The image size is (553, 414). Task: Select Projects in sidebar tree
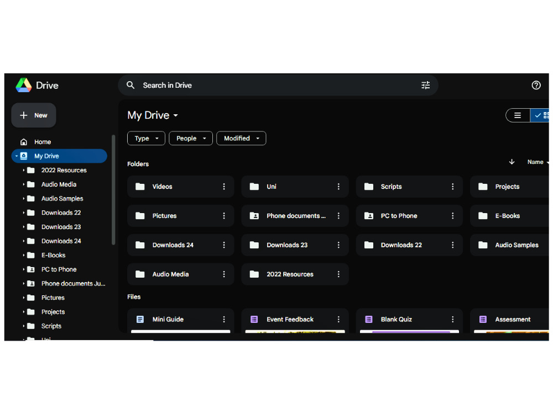coord(53,312)
